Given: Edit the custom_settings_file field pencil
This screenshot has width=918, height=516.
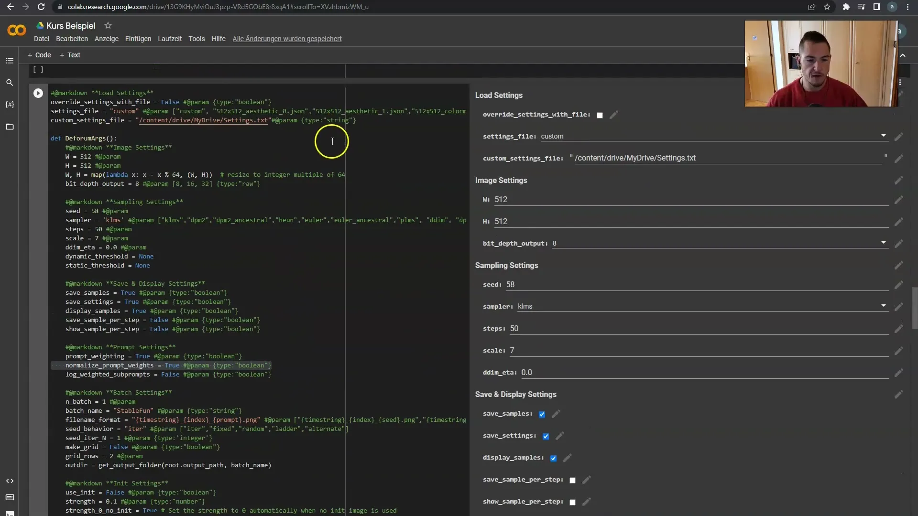Looking at the screenshot, I should click(898, 159).
